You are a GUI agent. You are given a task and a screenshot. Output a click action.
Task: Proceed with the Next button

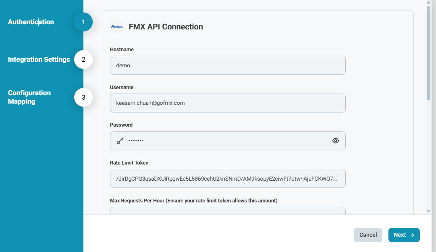coord(404,235)
